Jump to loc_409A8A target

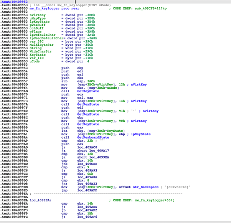[x=87, y=177]
